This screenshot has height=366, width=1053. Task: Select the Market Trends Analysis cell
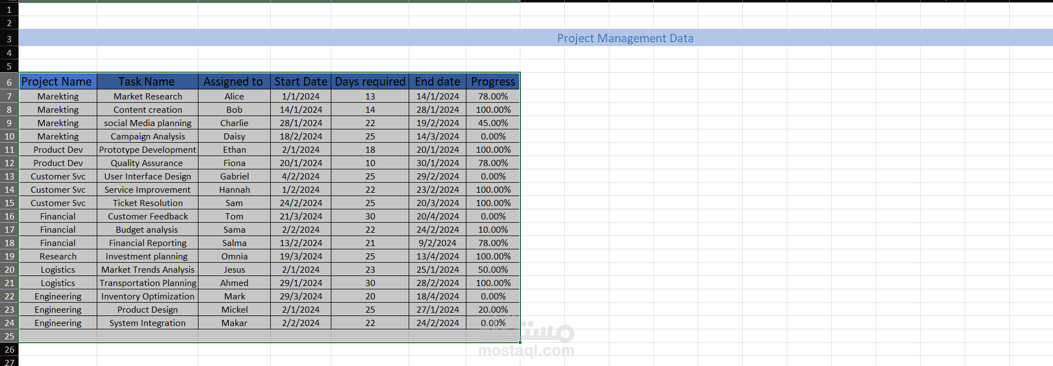147,269
